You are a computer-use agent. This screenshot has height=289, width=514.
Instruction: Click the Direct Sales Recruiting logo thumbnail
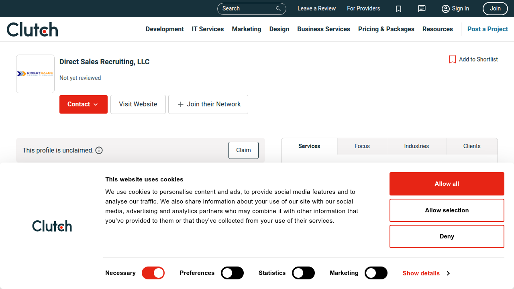click(x=35, y=74)
